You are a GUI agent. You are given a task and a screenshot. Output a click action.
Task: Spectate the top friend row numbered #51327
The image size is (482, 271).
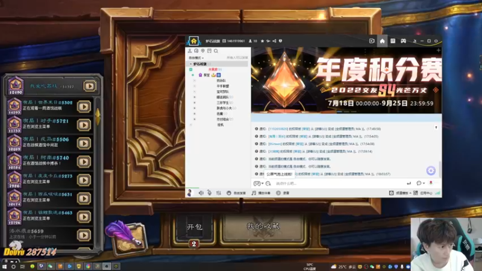[x=90, y=86]
